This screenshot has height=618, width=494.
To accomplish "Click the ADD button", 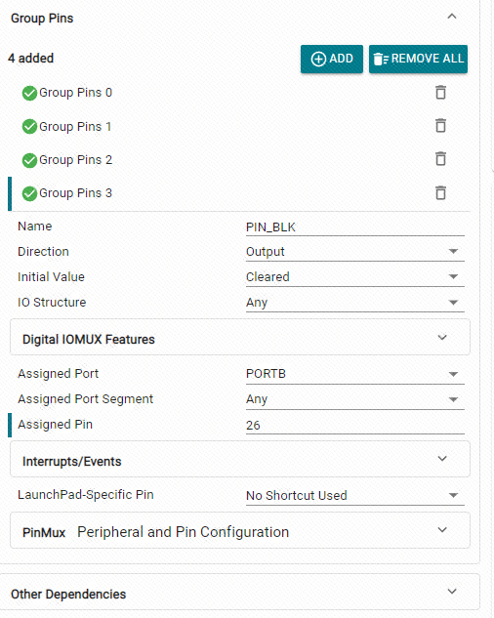I will (332, 60).
